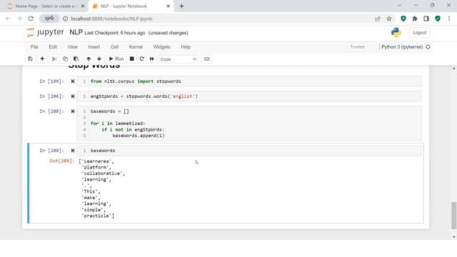Run cell In [206] with its run icon

[x=73, y=96]
